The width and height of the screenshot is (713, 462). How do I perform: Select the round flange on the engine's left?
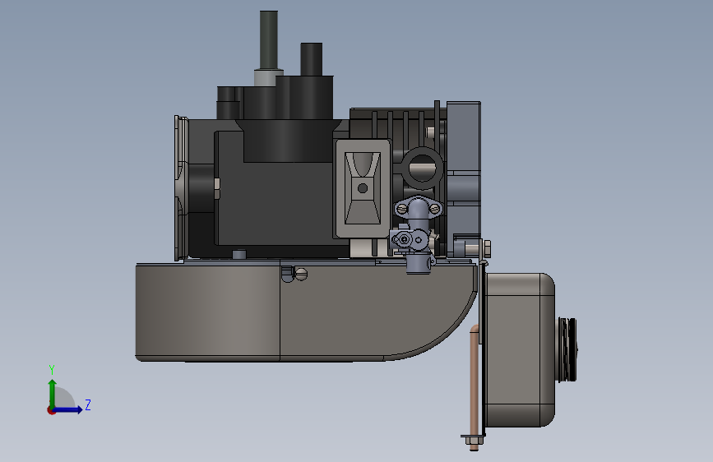[181, 188]
